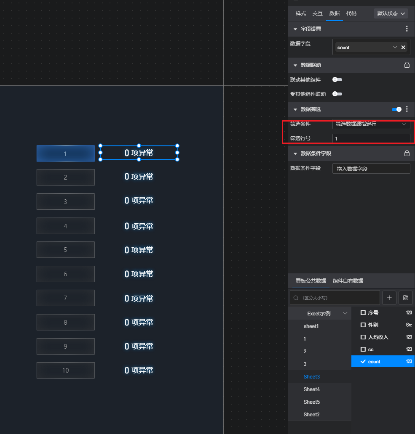The height and width of the screenshot is (434, 415).
Task: Click the numbered button 5 on canvas
Action: coord(65,250)
